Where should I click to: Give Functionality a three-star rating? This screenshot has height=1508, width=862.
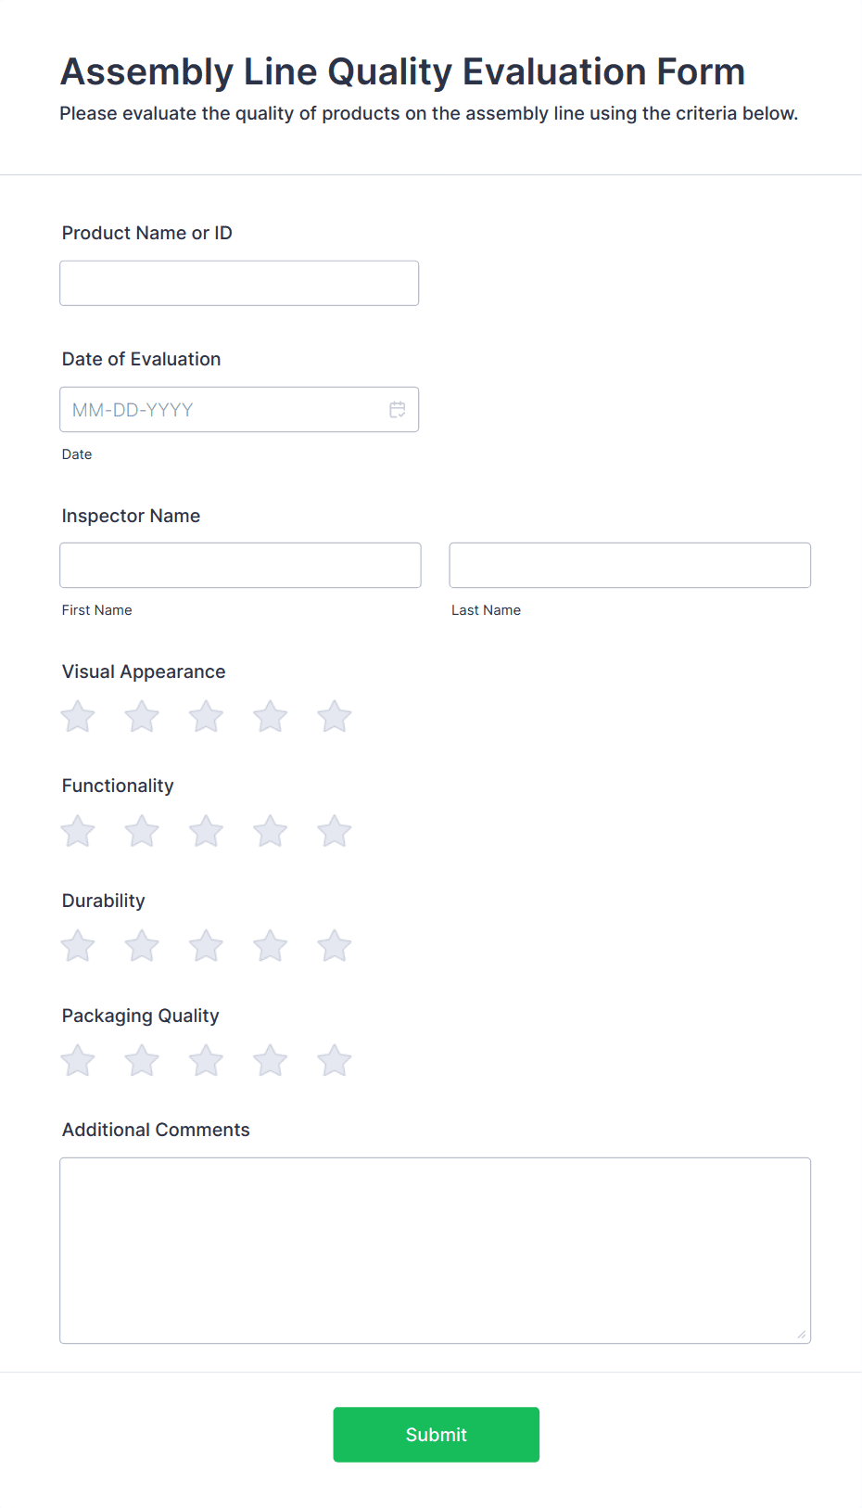[206, 832]
